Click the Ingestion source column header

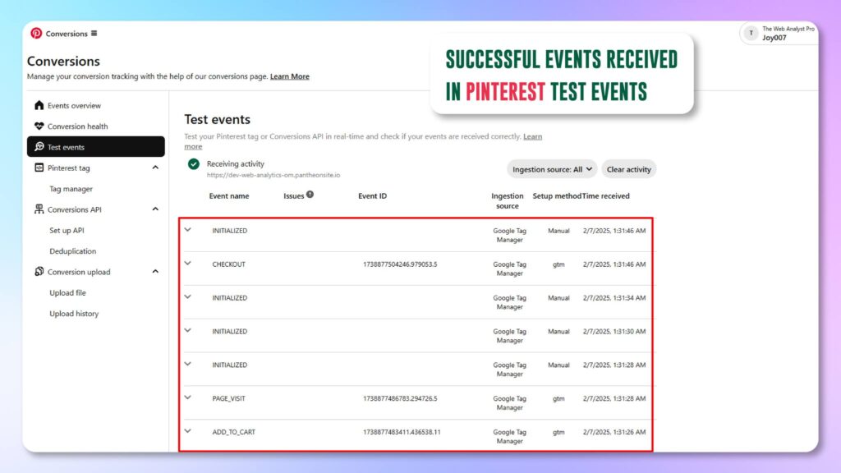(508, 201)
